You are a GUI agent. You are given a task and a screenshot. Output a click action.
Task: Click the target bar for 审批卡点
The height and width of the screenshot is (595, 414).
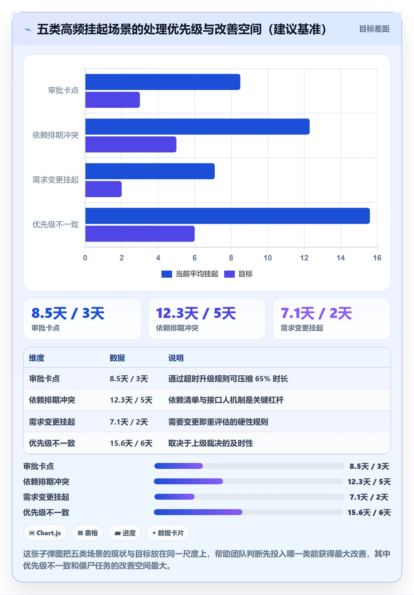pyautogui.click(x=112, y=100)
